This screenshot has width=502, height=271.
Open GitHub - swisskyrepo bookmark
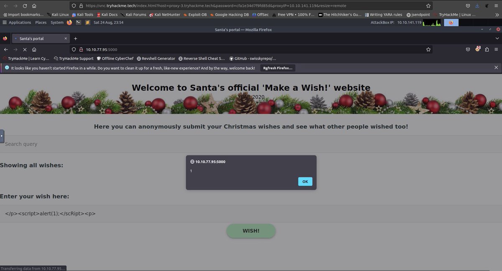(x=253, y=58)
